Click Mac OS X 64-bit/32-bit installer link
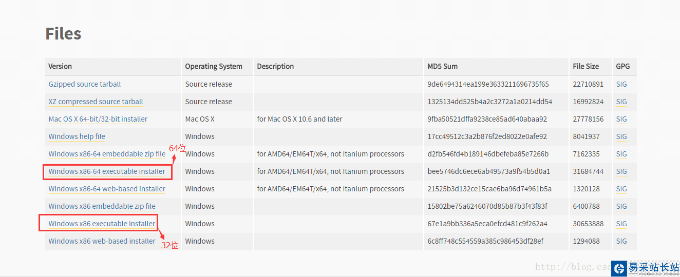 (x=98, y=119)
